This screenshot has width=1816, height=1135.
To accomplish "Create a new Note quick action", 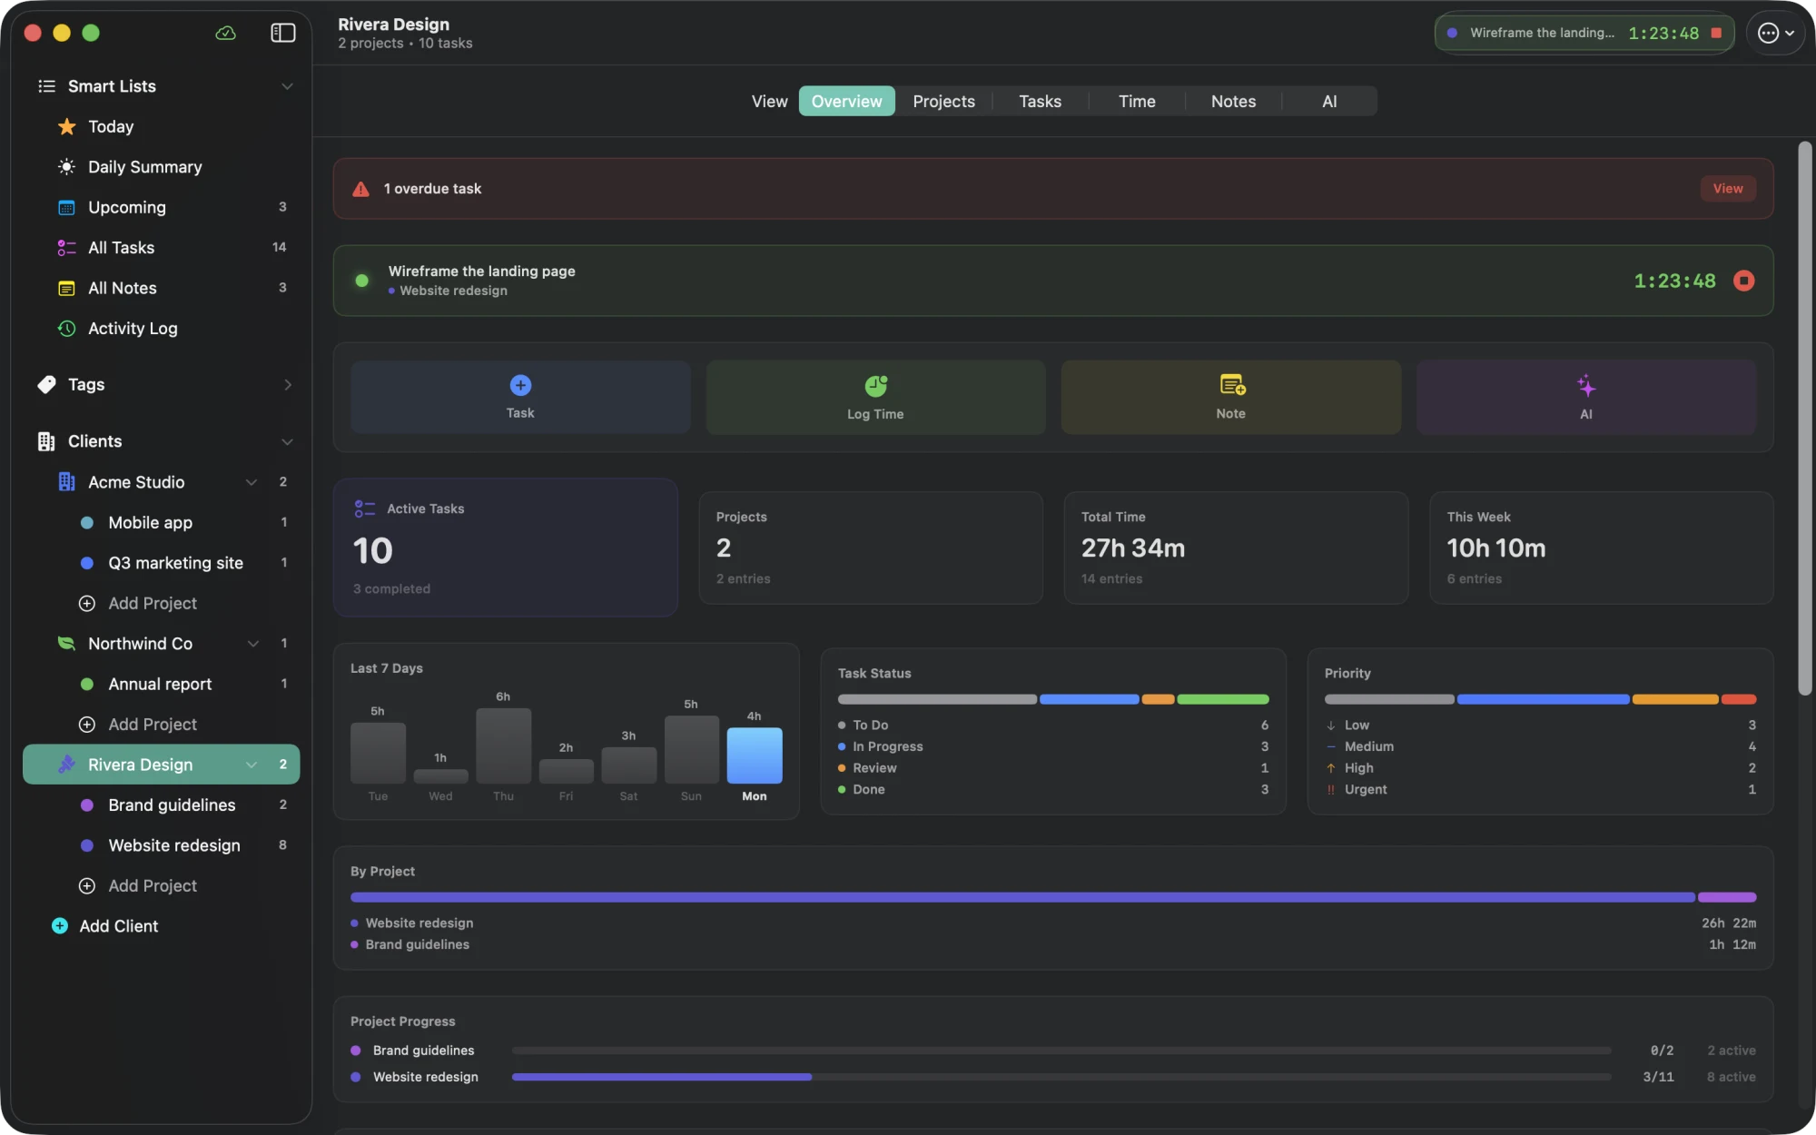I will coord(1230,397).
